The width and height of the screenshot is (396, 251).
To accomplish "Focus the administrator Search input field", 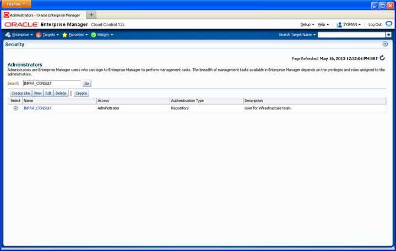I will [x=52, y=83].
